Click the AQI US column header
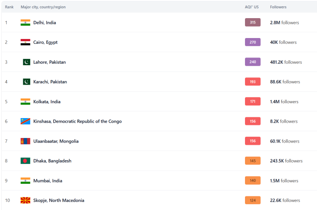The image size is (317, 210). click(251, 7)
